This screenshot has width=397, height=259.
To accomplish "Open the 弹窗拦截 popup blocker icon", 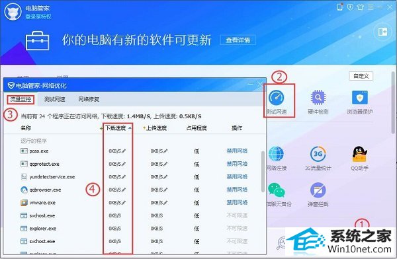I will pyautogui.click(x=318, y=190).
